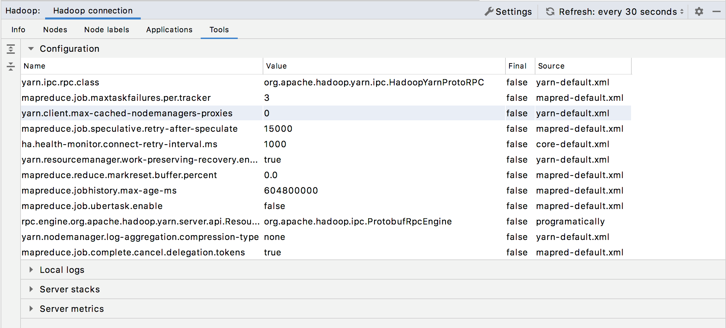Image resolution: width=726 pixels, height=328 pixels.
Task: Collapse the Configuration section
Action: (31, 48)
